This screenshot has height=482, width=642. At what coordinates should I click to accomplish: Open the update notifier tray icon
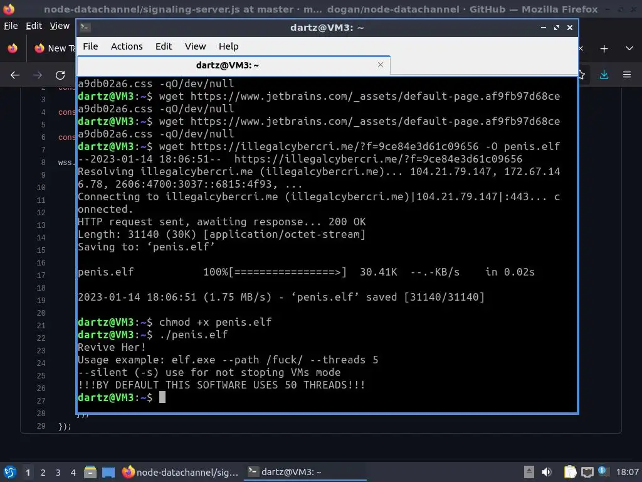coord(603,471)
